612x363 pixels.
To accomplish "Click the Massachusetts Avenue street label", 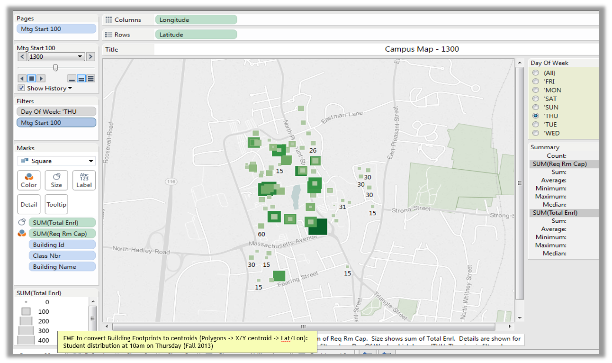I will [x=283, y=242].
